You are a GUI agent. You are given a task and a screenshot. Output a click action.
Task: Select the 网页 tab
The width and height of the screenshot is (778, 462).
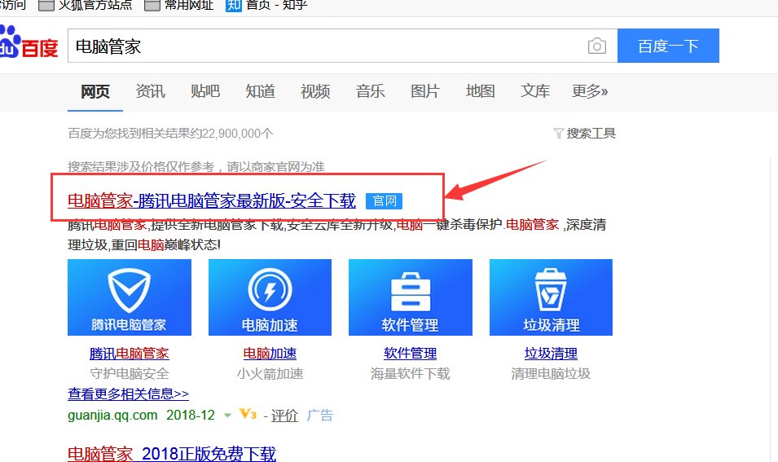click(x=95, y=91)
